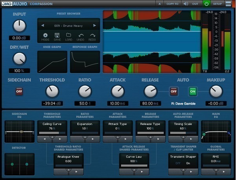Go to previous preset arrow

click(x=43, y=26)
